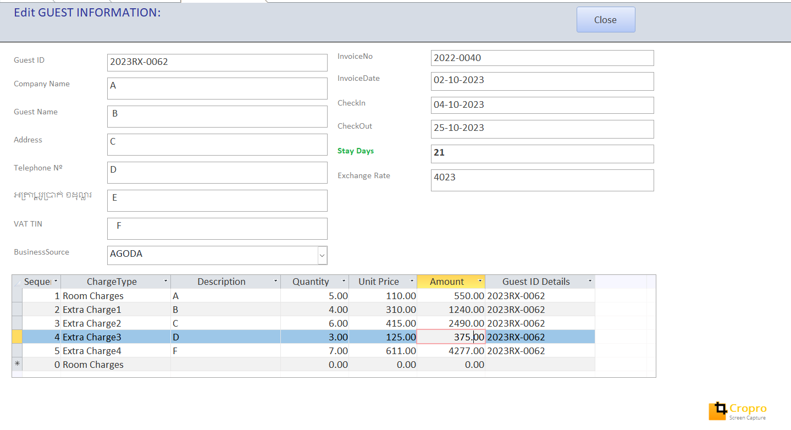This screenshot has width=791, height=430.
Task: Open the Description column filter arrow
Action: pyautogui.click(x=275, y=282)
